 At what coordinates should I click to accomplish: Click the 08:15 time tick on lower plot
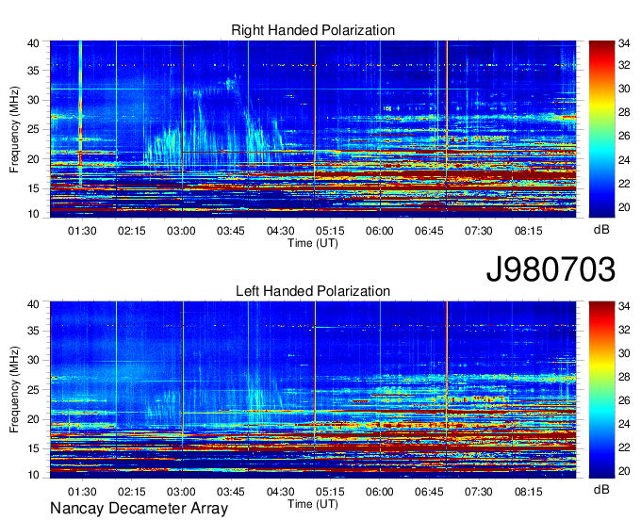528,492
